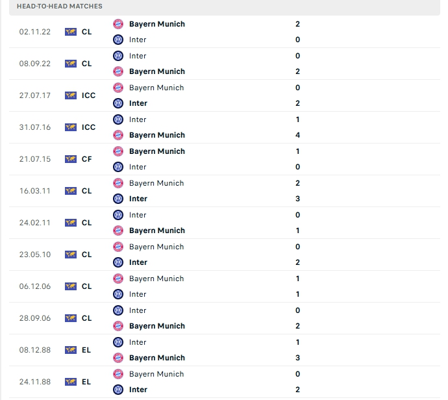Open Bayern Munich team in 02.11.22 match
The height and width of the screenshot is (400, 448).
click(157, 24)
